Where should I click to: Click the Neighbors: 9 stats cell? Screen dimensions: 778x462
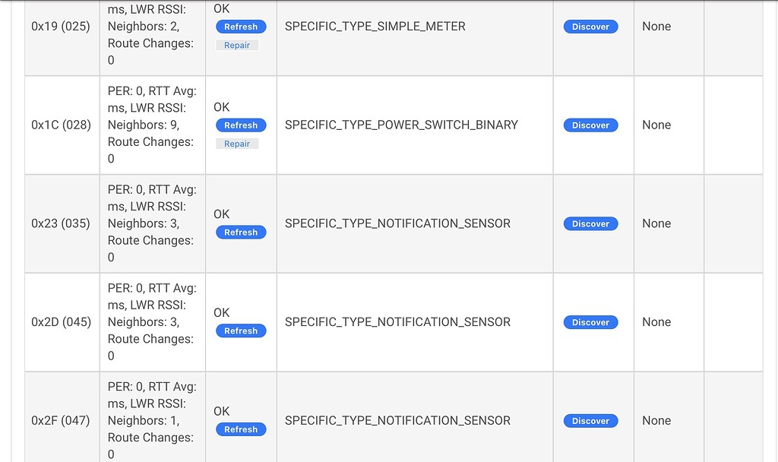coord(152,125)
